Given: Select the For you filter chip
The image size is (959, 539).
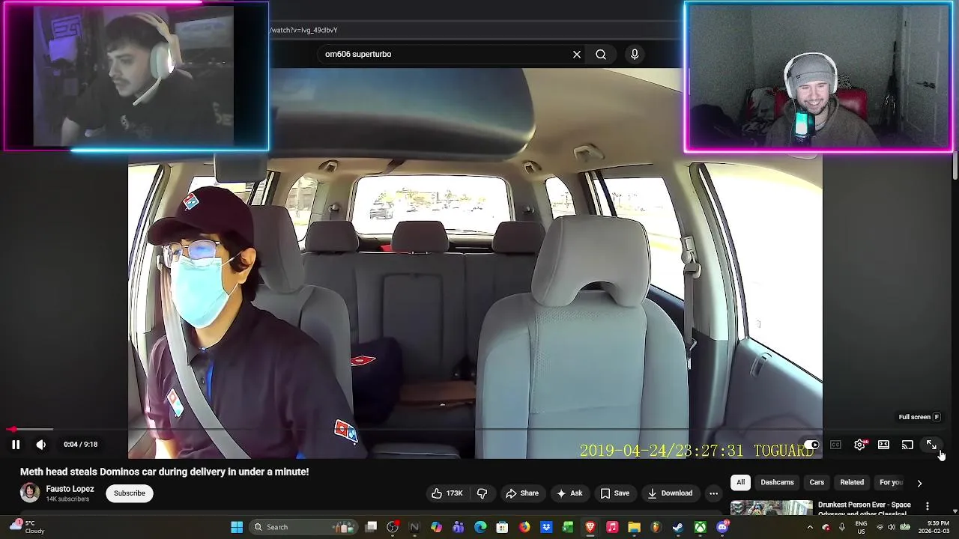Looking at the screenshot, I should click(891, 483).
